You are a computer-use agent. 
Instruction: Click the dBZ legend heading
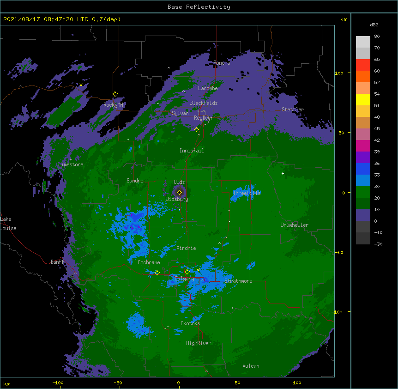[374, 24]
